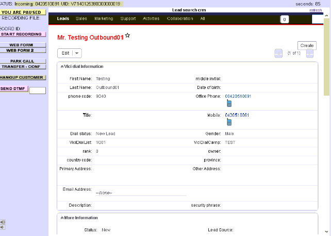Click the phone icon under Office Phone

coord(229,103)
